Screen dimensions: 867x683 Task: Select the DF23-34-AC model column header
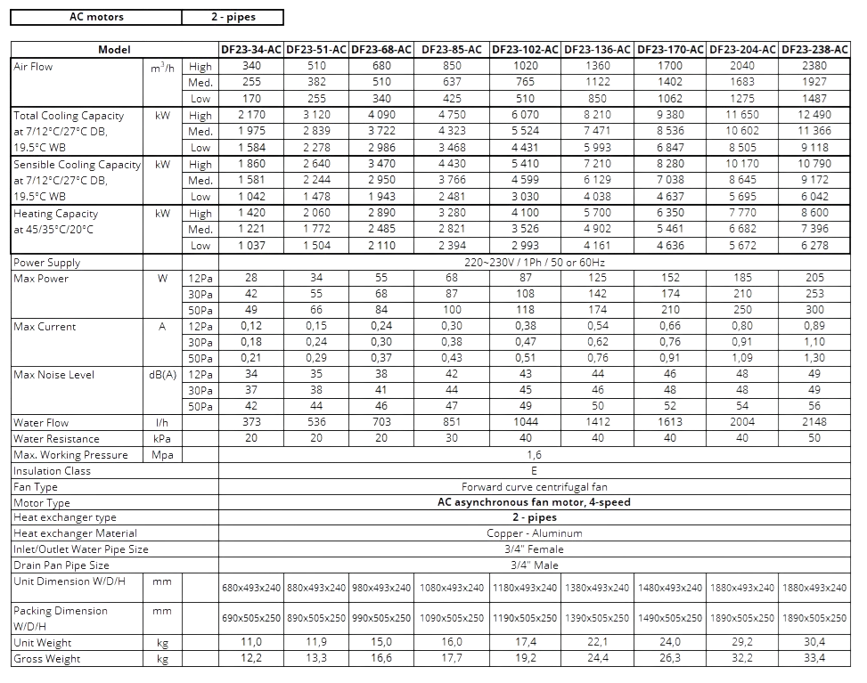click(252, 50)
